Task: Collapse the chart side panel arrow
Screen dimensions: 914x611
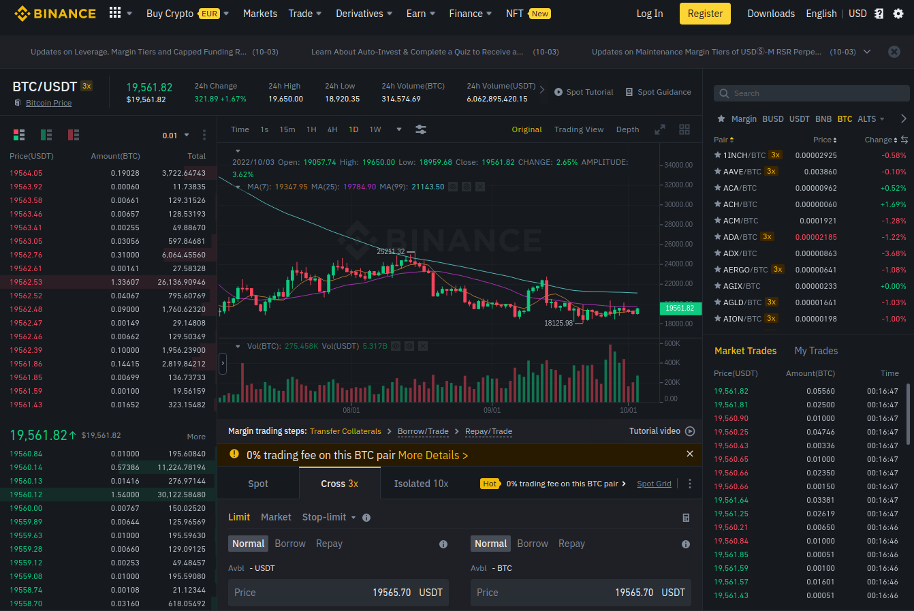Action: pyautogui.click(x=223, y=364)
